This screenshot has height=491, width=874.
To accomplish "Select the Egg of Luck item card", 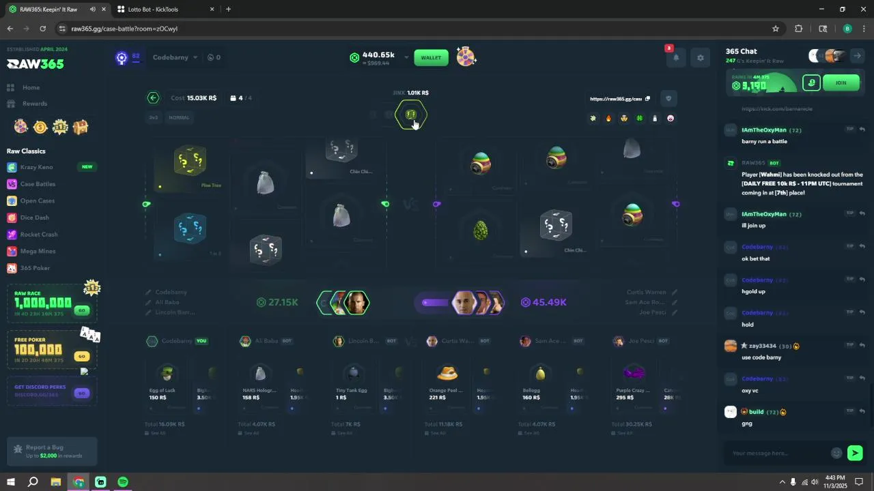I will pyautogui.click(x=167, y=385).
